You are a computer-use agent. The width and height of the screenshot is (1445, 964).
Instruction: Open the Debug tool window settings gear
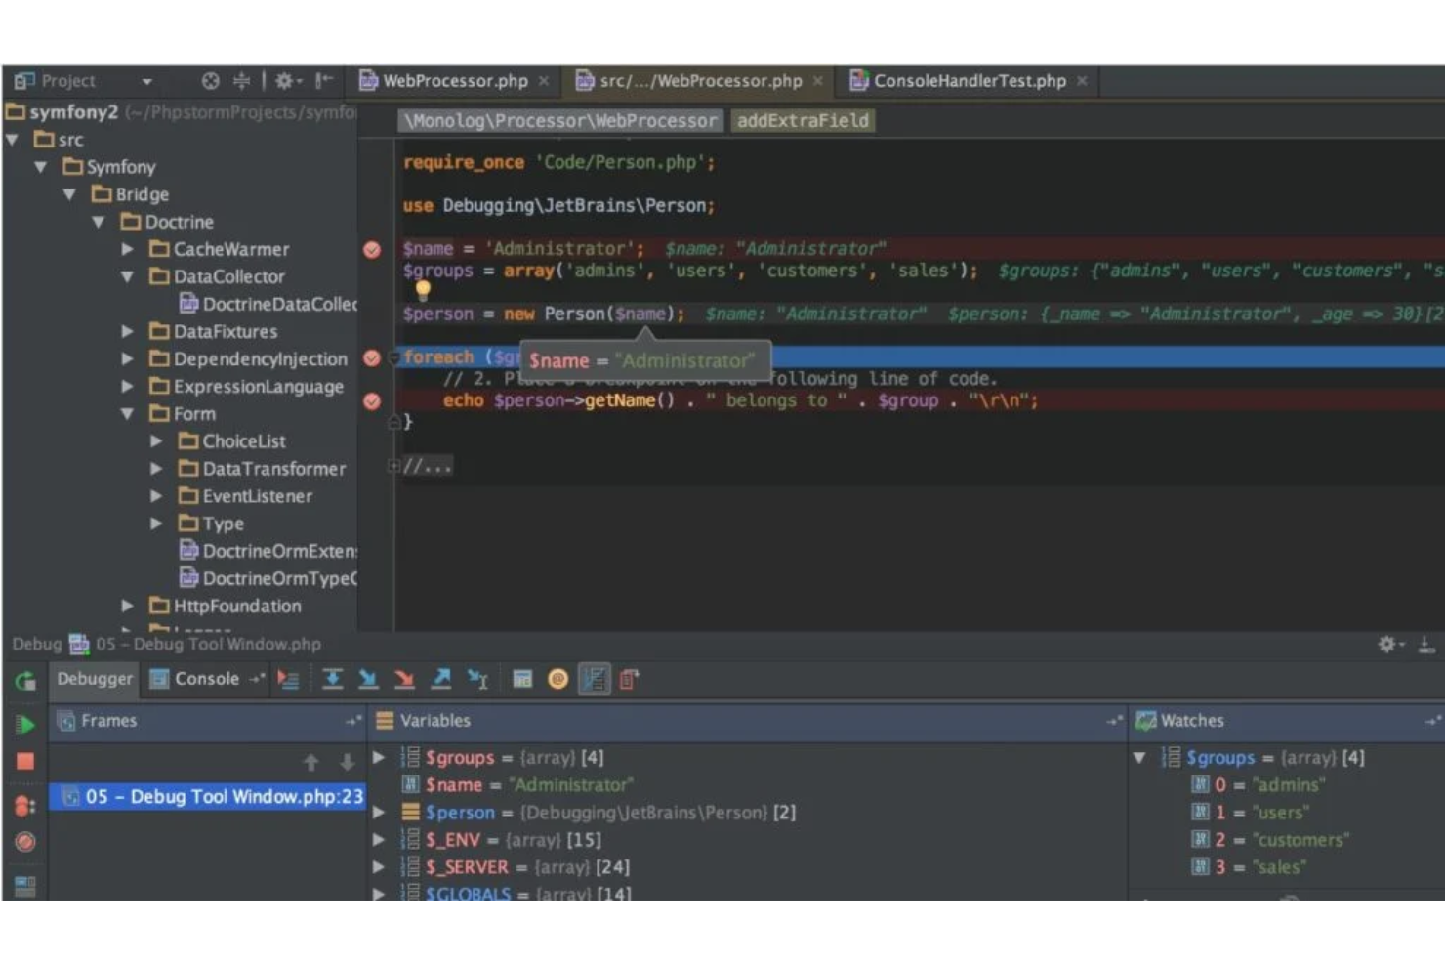point(1385,645)
